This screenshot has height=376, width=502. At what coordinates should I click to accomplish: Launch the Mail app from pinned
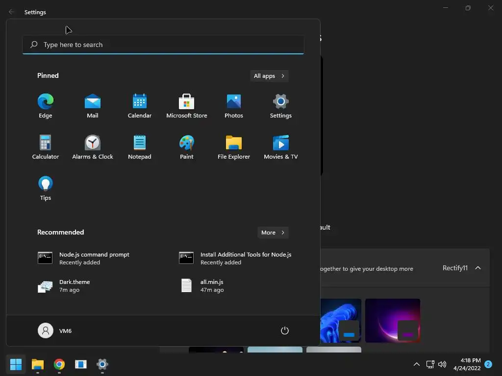93,106
